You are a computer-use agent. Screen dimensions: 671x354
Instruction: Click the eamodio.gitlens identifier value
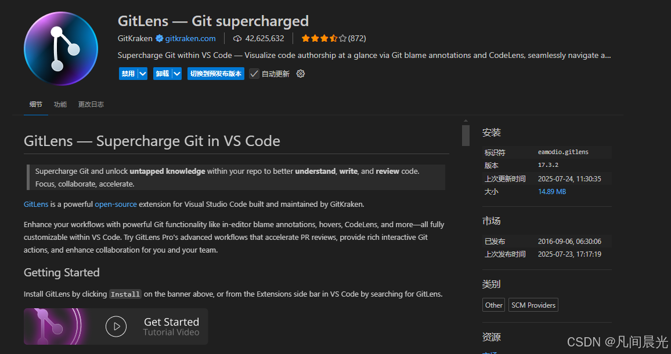point(563,152)
